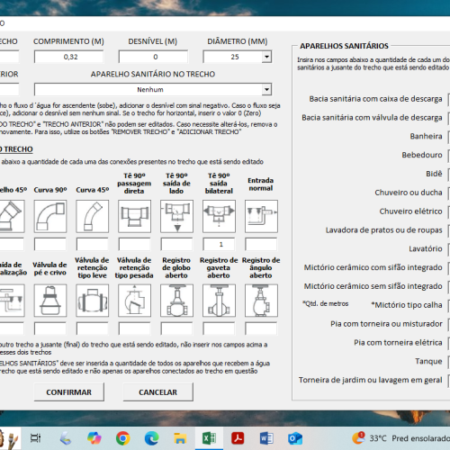Click the 'Mictório cerâmico com sifão integrado' label

pos(373,267)
